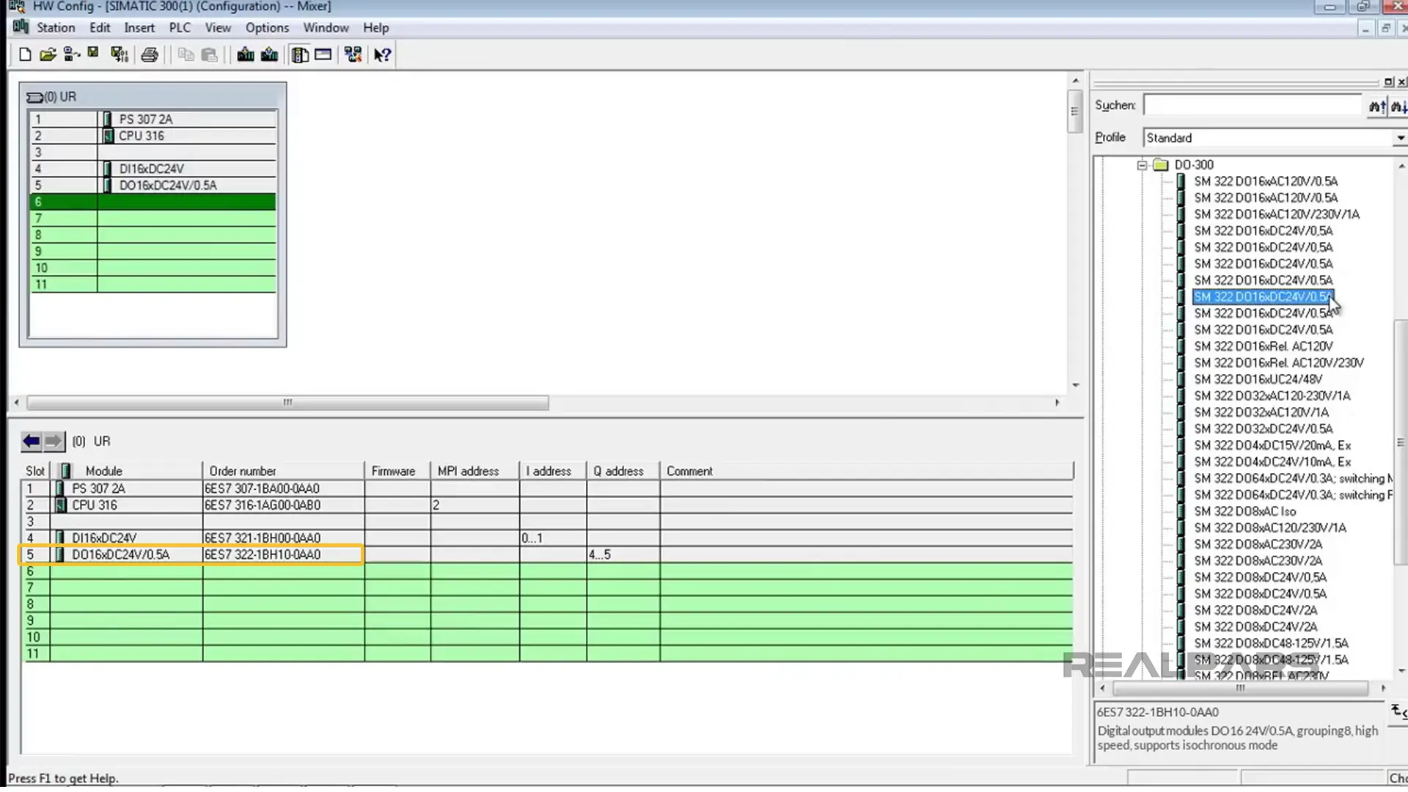
Task: Open the Edit menu
Action: (100, 28)
